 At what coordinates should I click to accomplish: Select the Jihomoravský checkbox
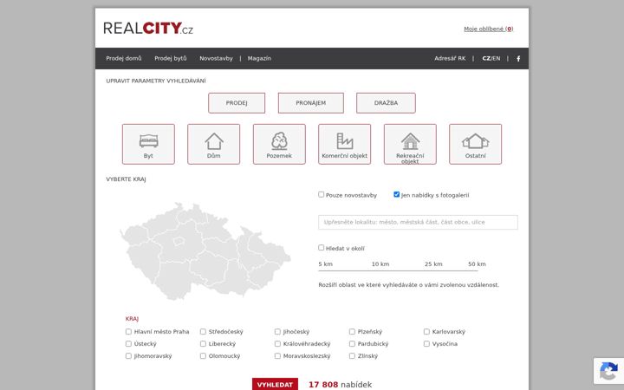tap(128, 356)
